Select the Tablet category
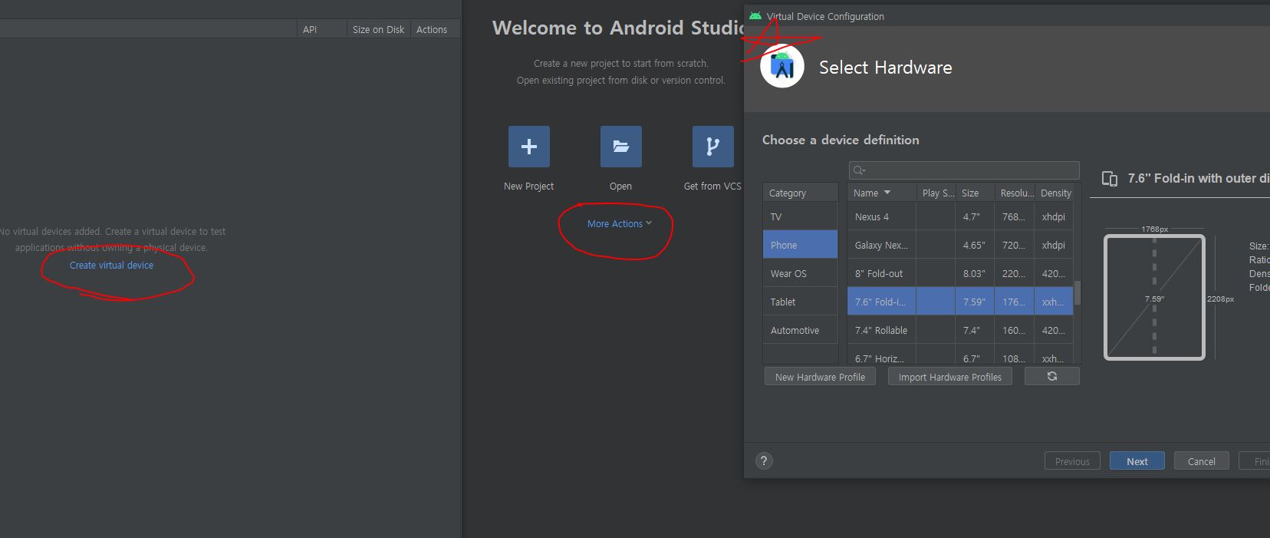This screenshot has width=1270, height=538. click(800, 302)
